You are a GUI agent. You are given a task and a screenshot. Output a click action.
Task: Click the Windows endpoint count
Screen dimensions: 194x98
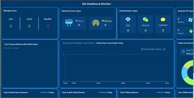coord(178,19)
